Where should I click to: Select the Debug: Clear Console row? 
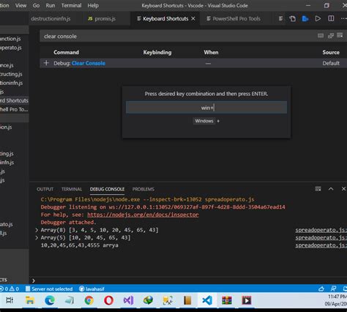[193, 63]
